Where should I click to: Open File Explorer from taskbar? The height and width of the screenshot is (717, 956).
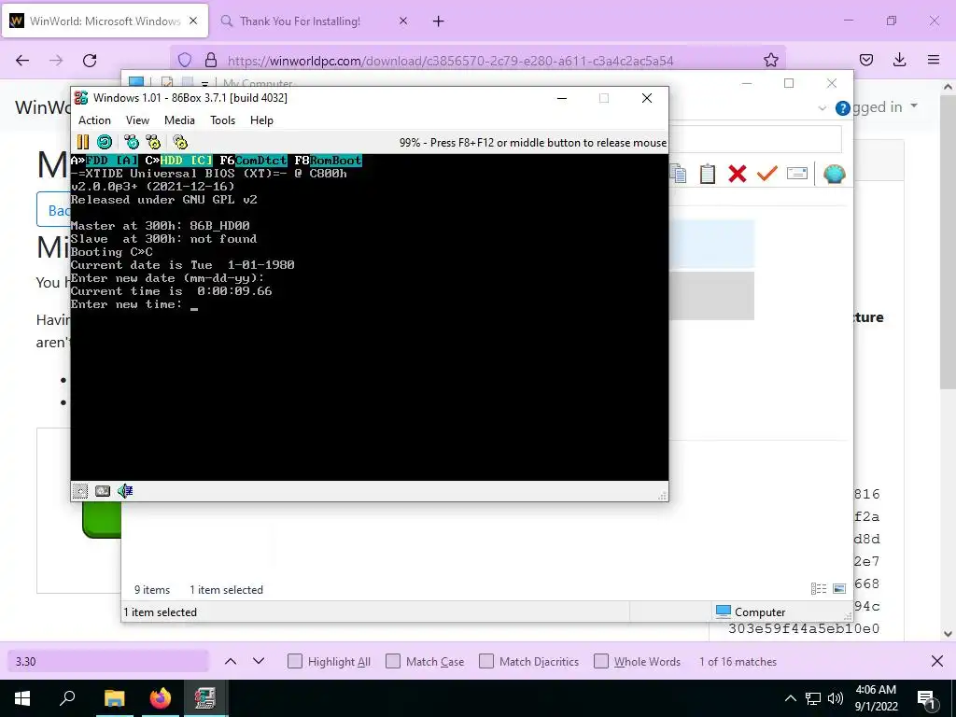coord(114,698)
